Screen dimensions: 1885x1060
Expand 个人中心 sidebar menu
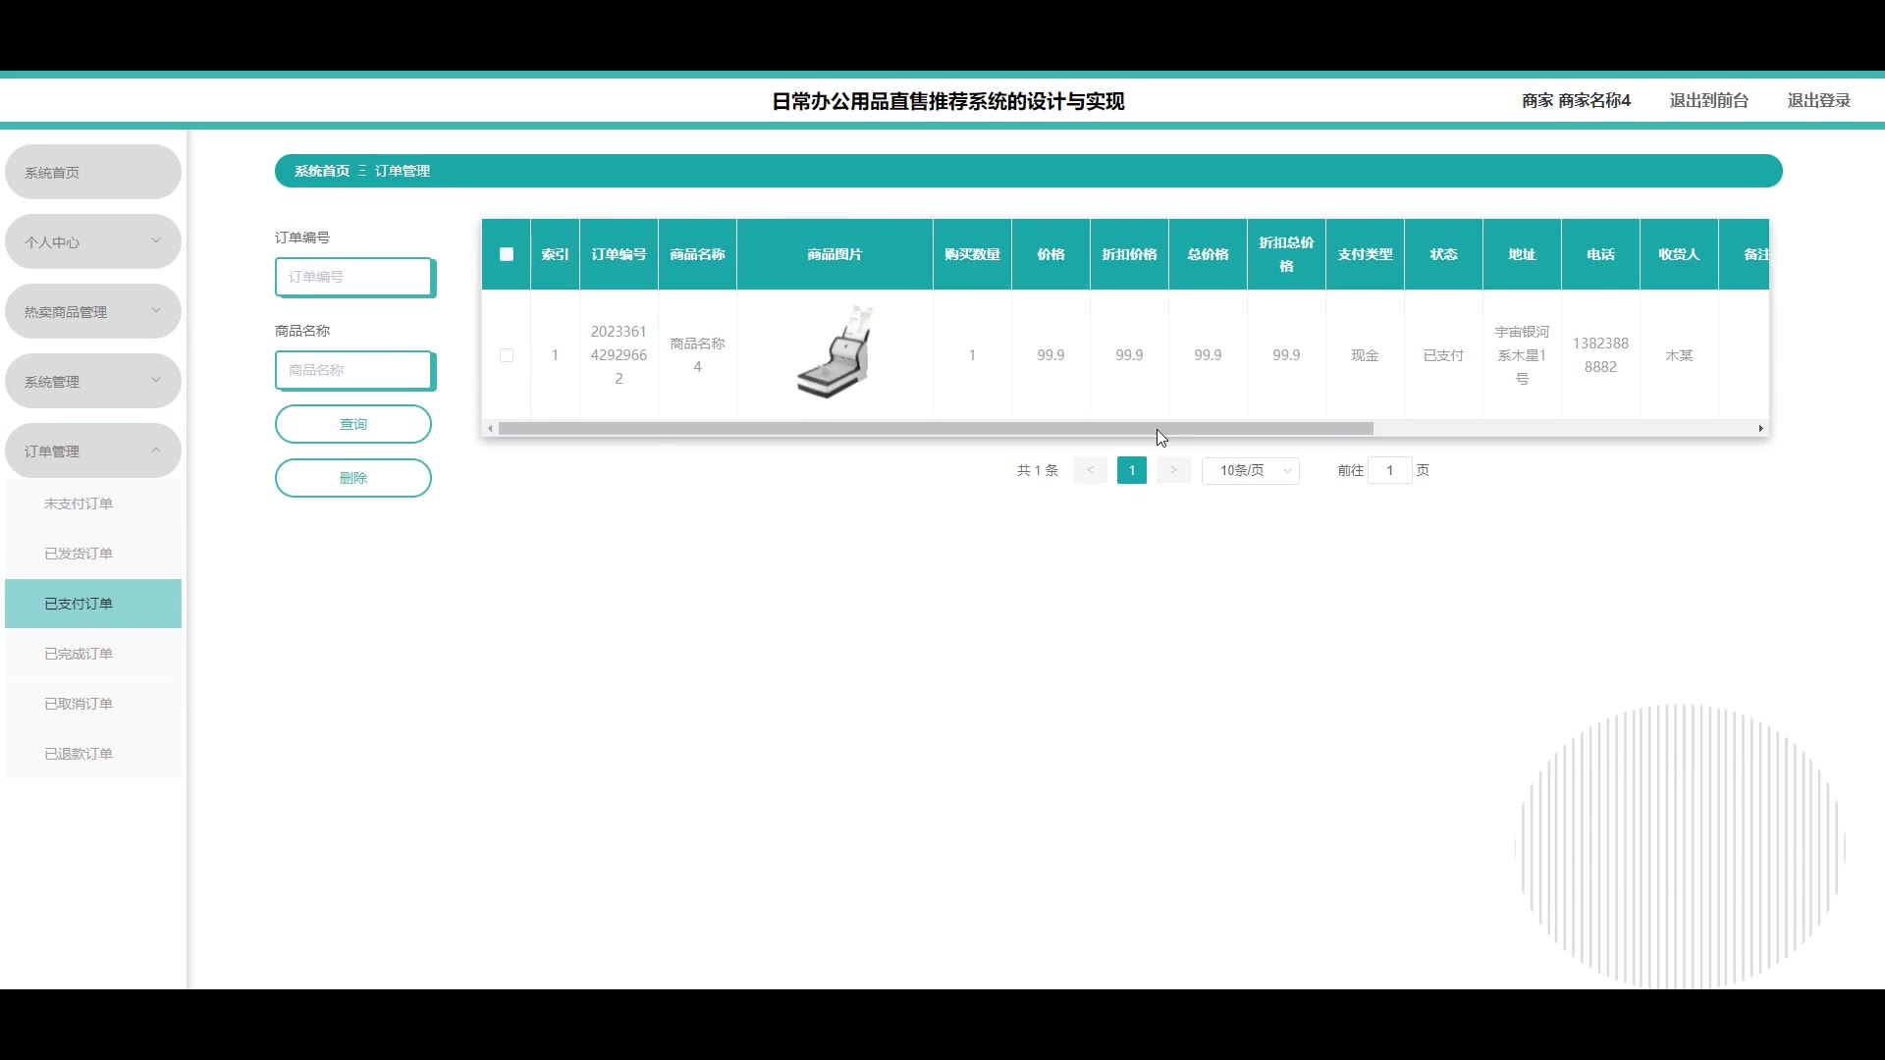click(x=93, y=242)
